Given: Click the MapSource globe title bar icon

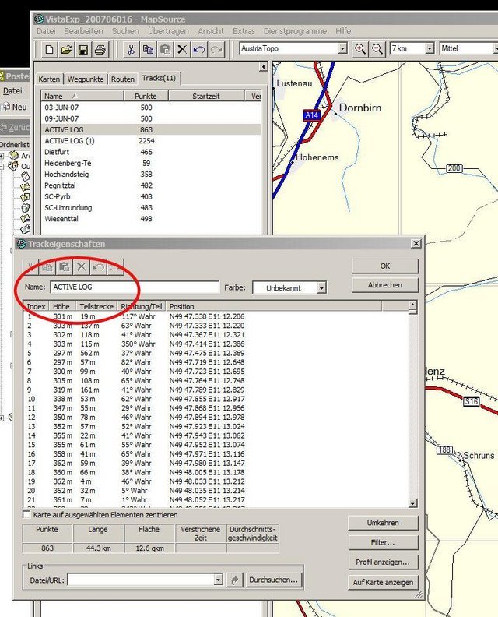Looking at the screenshot, I should click(x=39, y=19).
